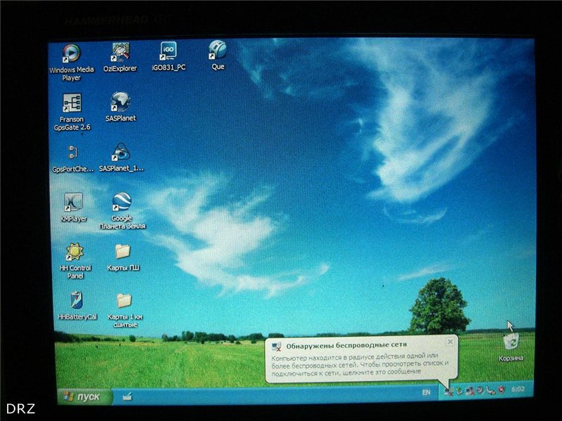Screen dimensions: 562x421
Task: Select the Que desktop icon
Action: tap(218, 55)
